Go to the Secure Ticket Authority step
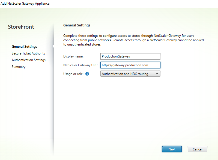This screenshot has height=160, width=218. [28, 53]
